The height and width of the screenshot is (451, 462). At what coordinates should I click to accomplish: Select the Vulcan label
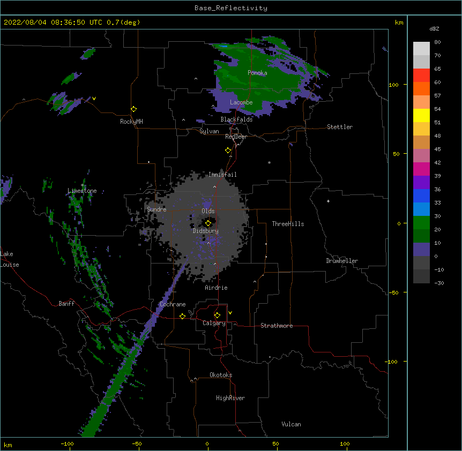pos(291,424)
